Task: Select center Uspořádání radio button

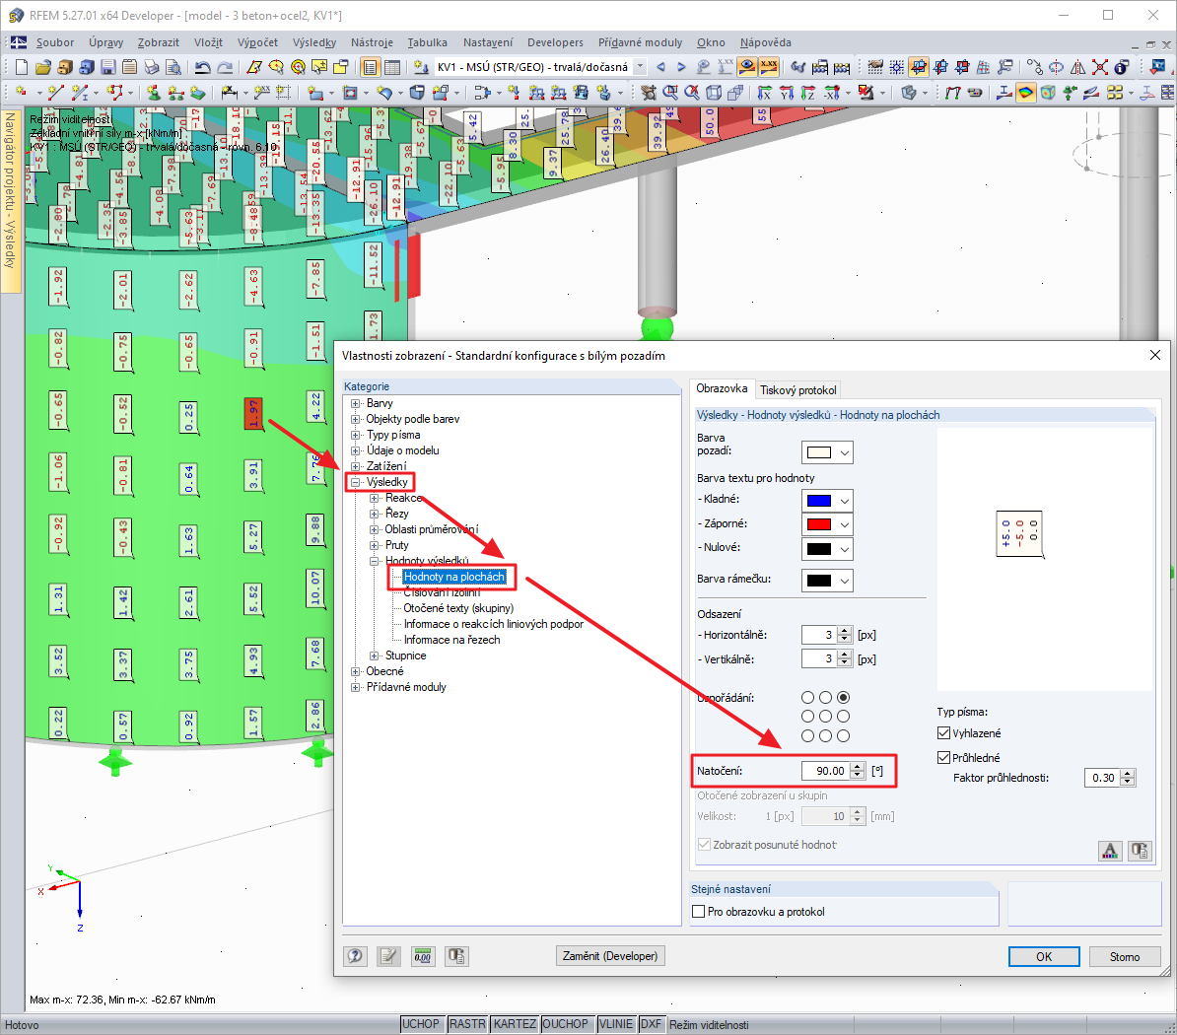Action: [x=826, y=716]
